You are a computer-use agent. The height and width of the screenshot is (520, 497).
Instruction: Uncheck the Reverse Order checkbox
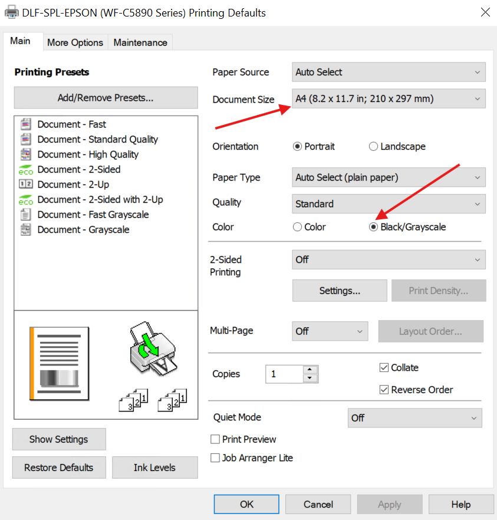(x=384, y=390)
